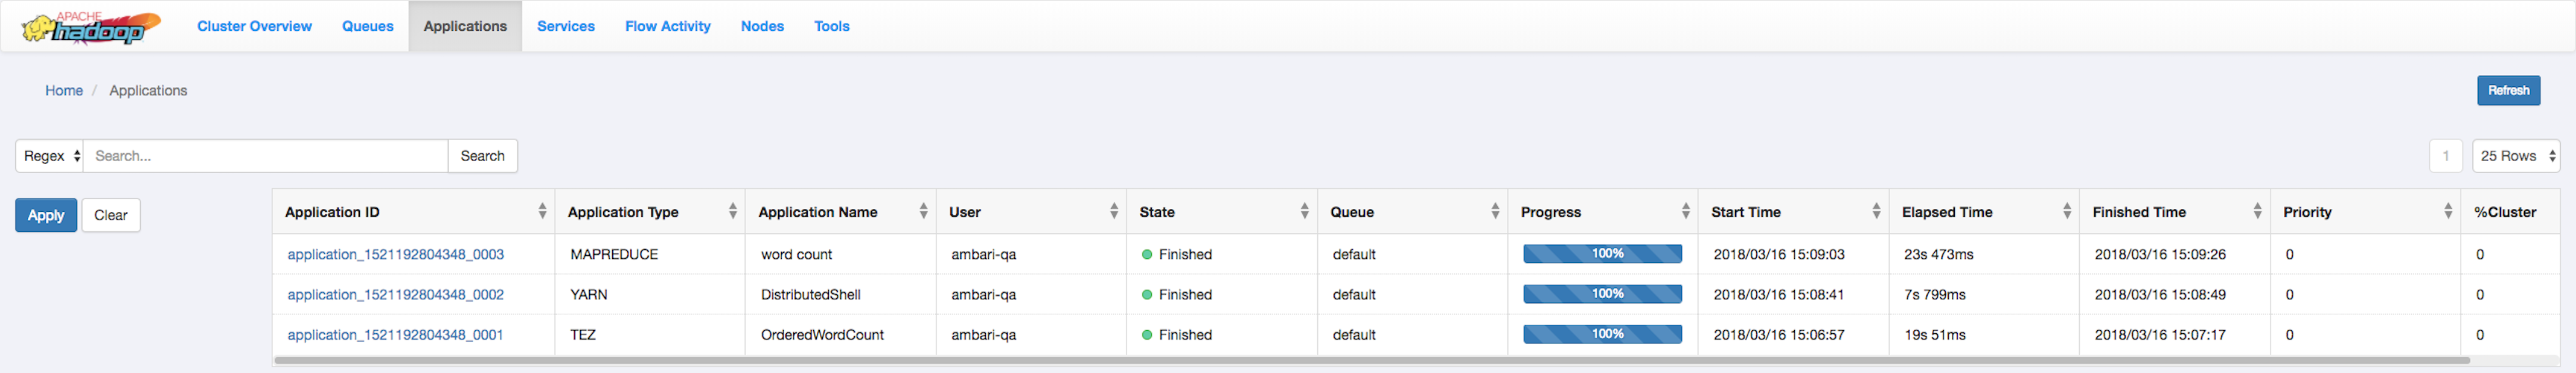Sort table by Queue column arrows

tap(1495, 212)
